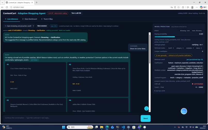Open the clock and date in the system tray
Viewport: 208px width, 130px height.
tap(203, 127)
